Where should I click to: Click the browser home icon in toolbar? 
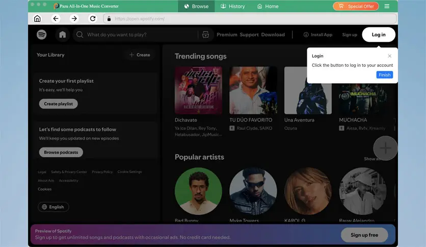pyautogui.click(x=37, y=18)
